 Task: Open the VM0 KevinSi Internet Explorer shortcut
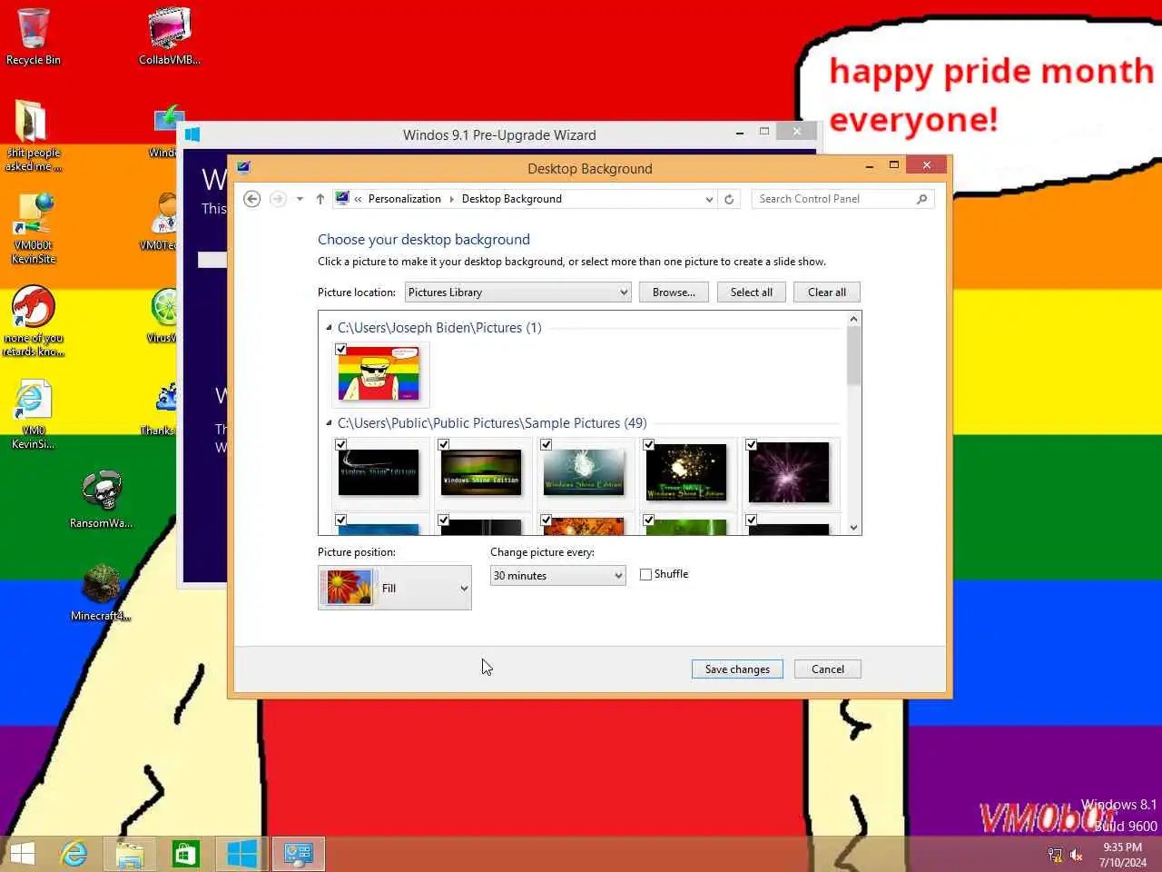pos(34,414)
